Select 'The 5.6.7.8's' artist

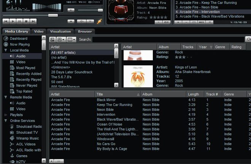coord(82,77)
